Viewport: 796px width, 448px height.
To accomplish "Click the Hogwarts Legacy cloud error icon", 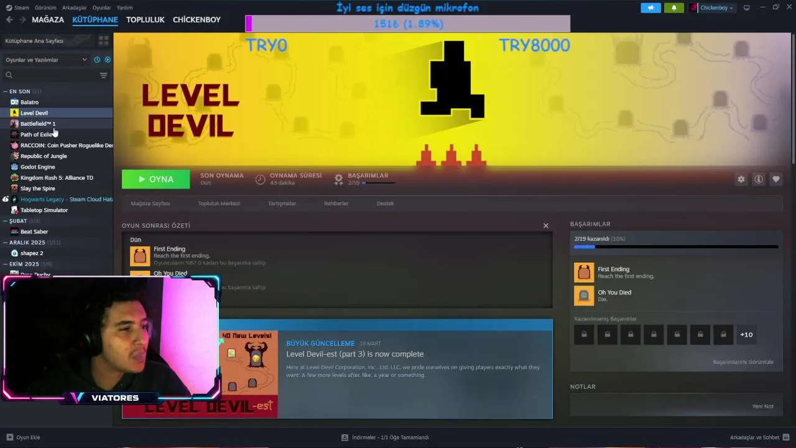I will tap(6, 199).
